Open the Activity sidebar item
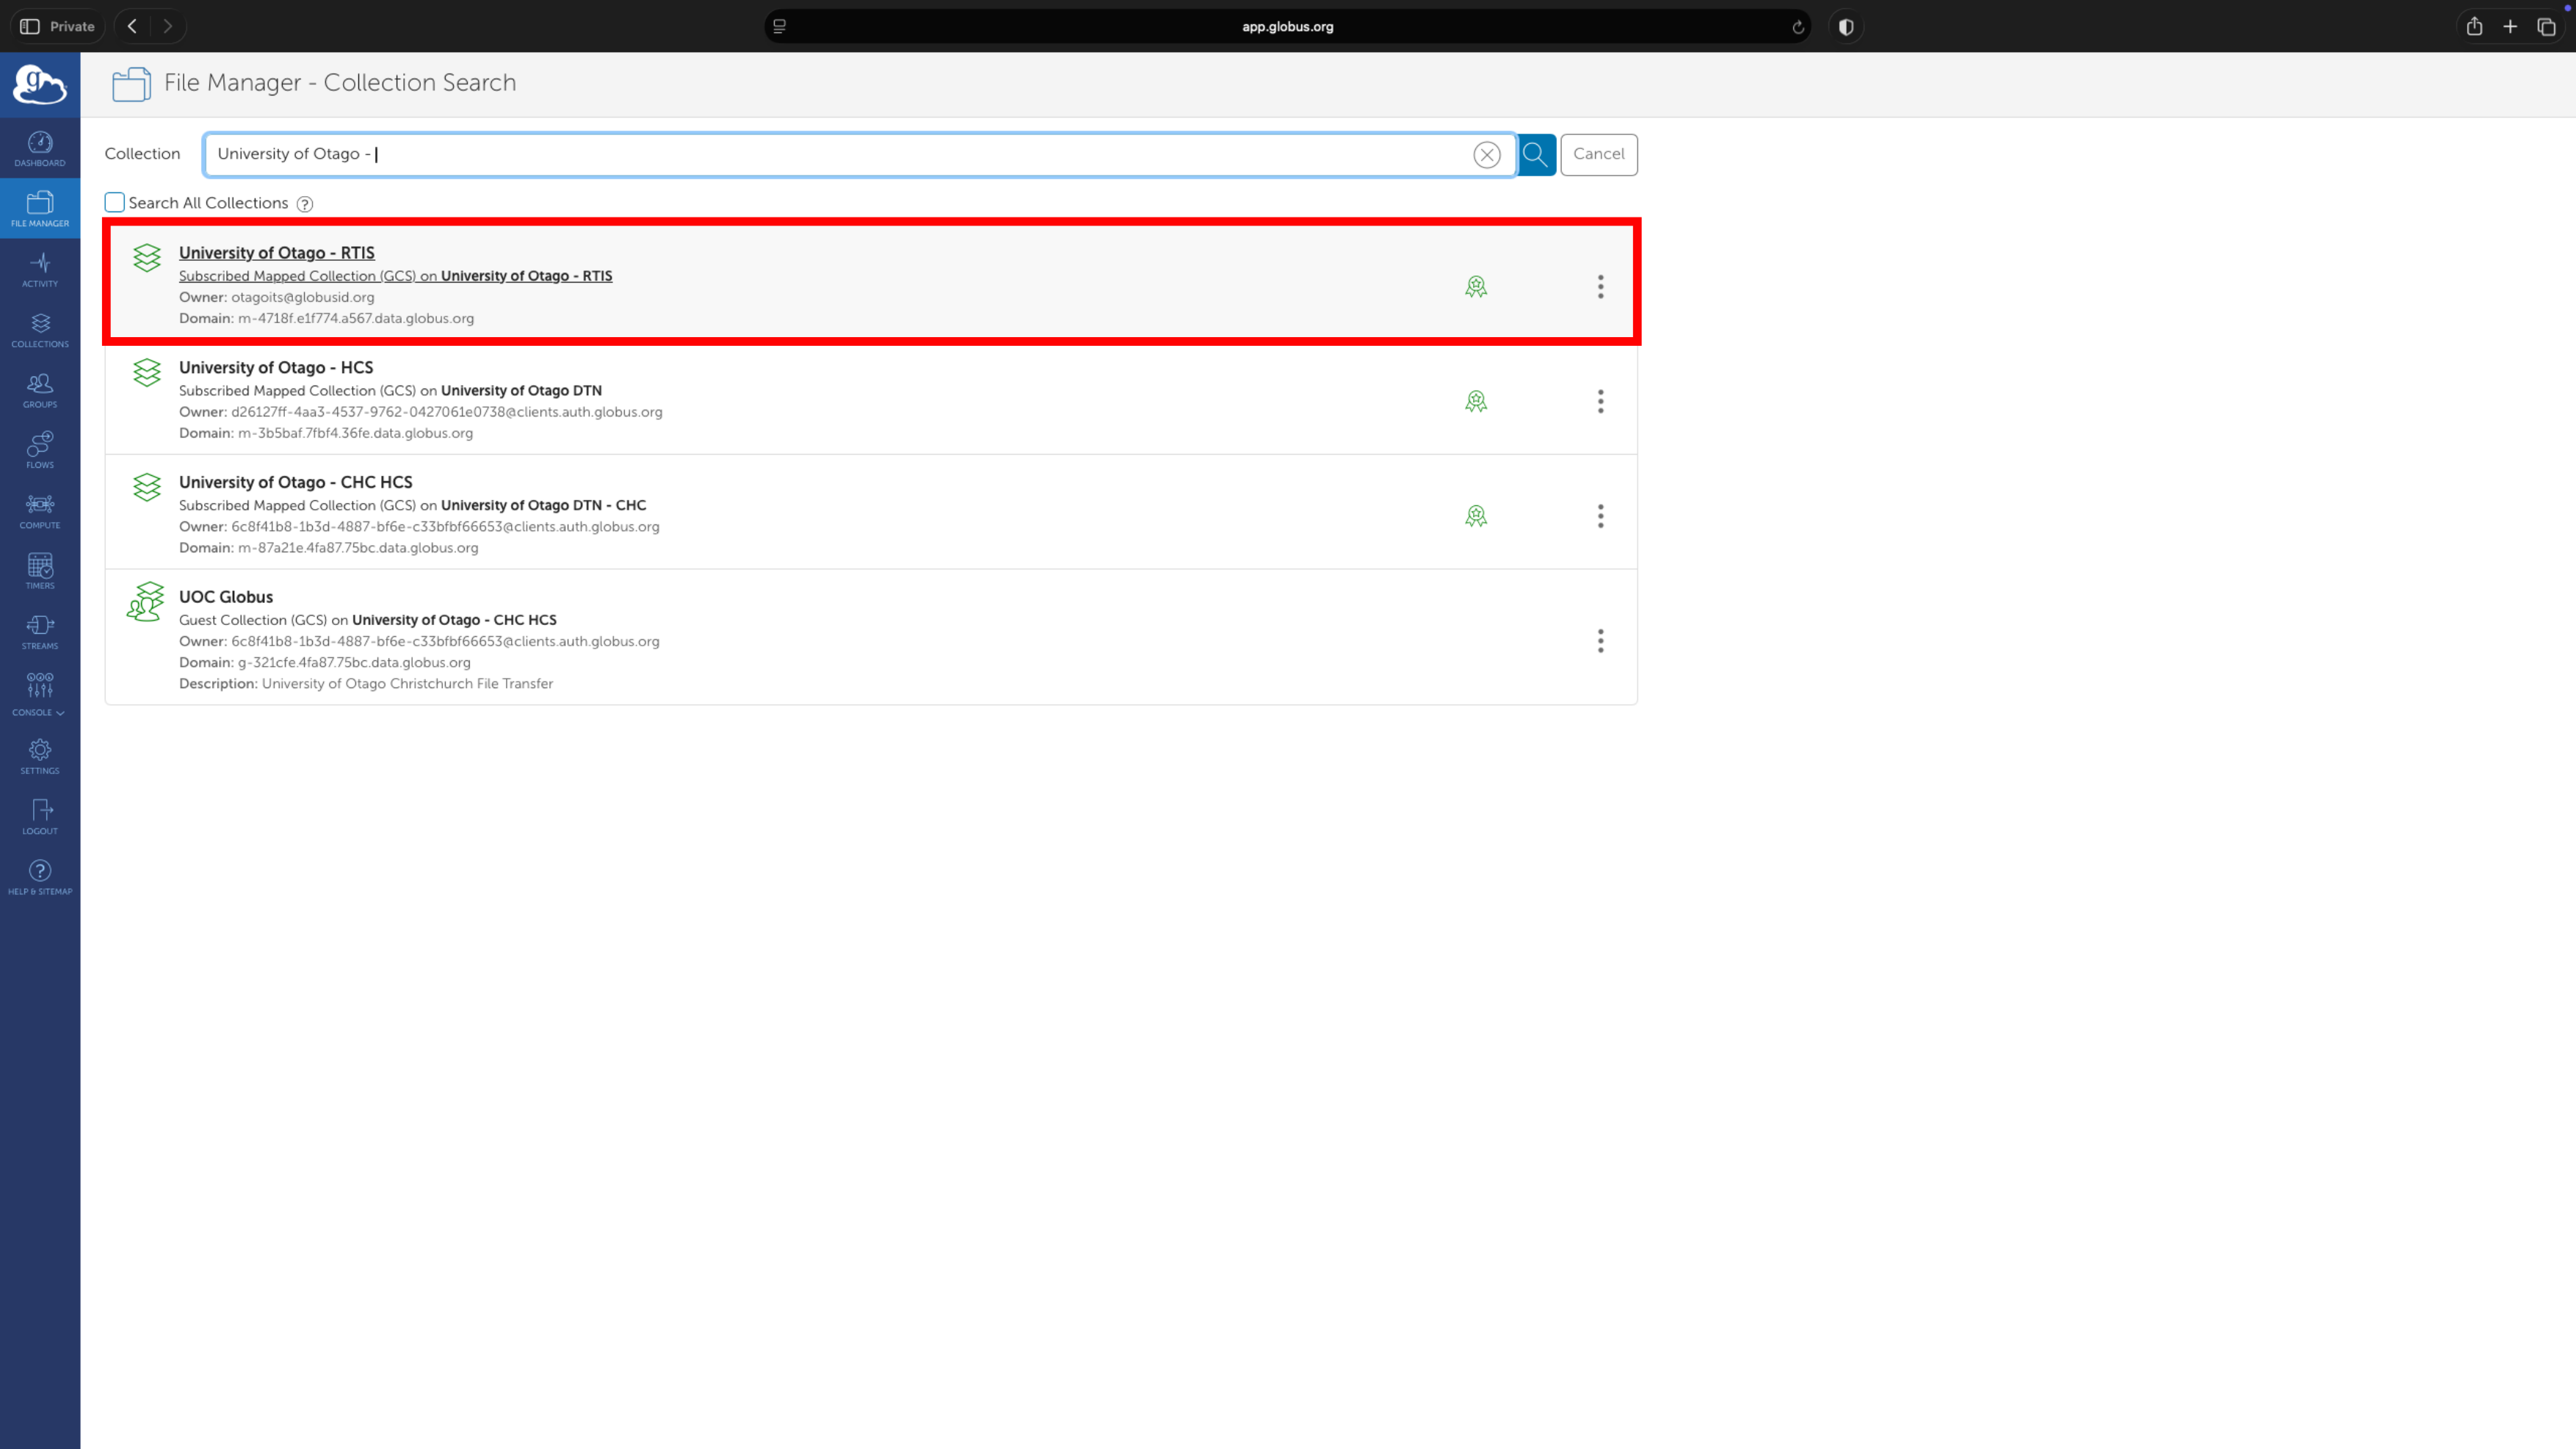The width and height of the screenshot is (2576, 1449). [x=40, y=269]
